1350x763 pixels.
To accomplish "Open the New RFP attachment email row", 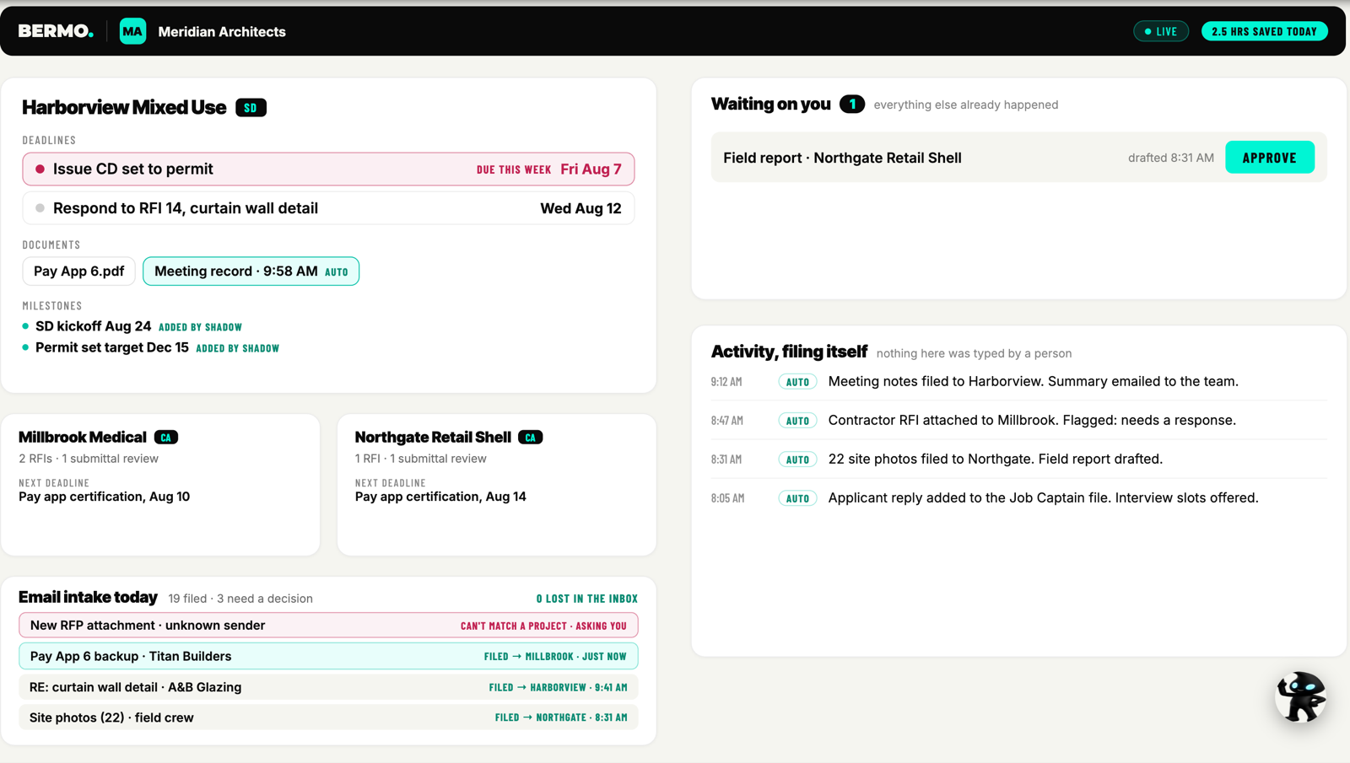I will click(x=328, y=626).
